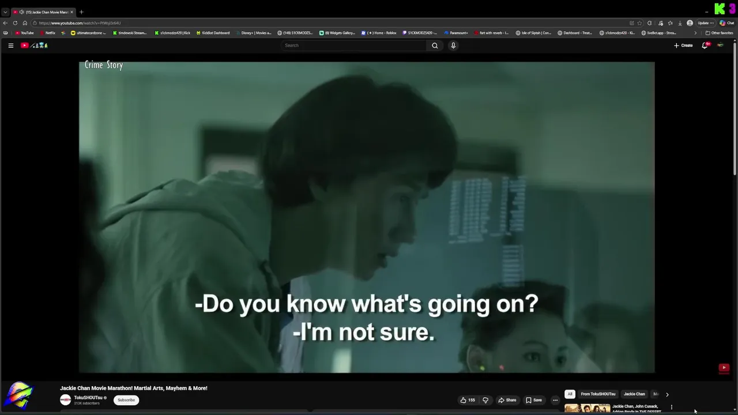The height and width of the screenshot is (415, 738).
Task: Open a new browser tab
Action: coord(81,12)
